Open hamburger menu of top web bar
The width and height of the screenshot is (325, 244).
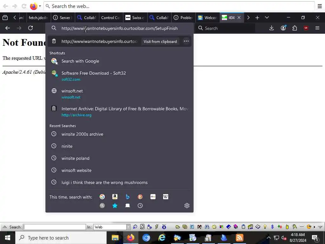(x=320, y=6)
